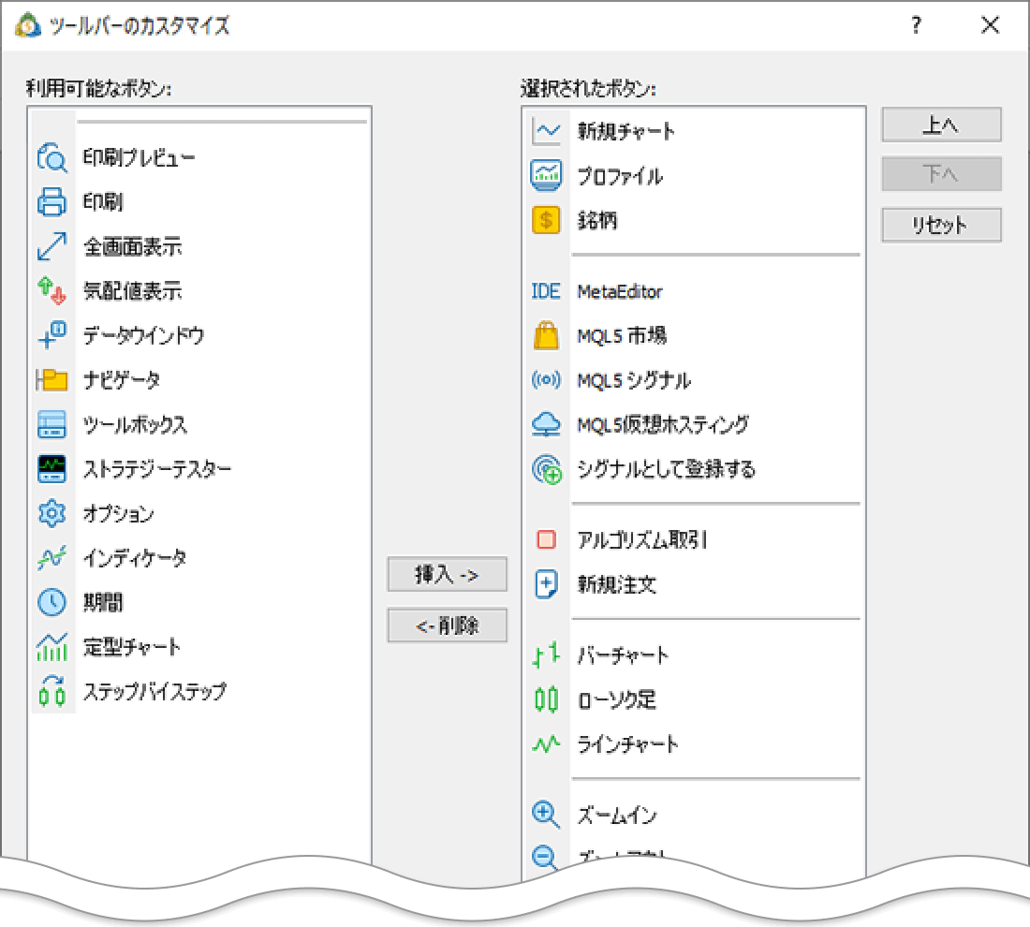Select the ステップバイステップ candle icon
This screenshot has height=927, width=1030.
point(51,691)
